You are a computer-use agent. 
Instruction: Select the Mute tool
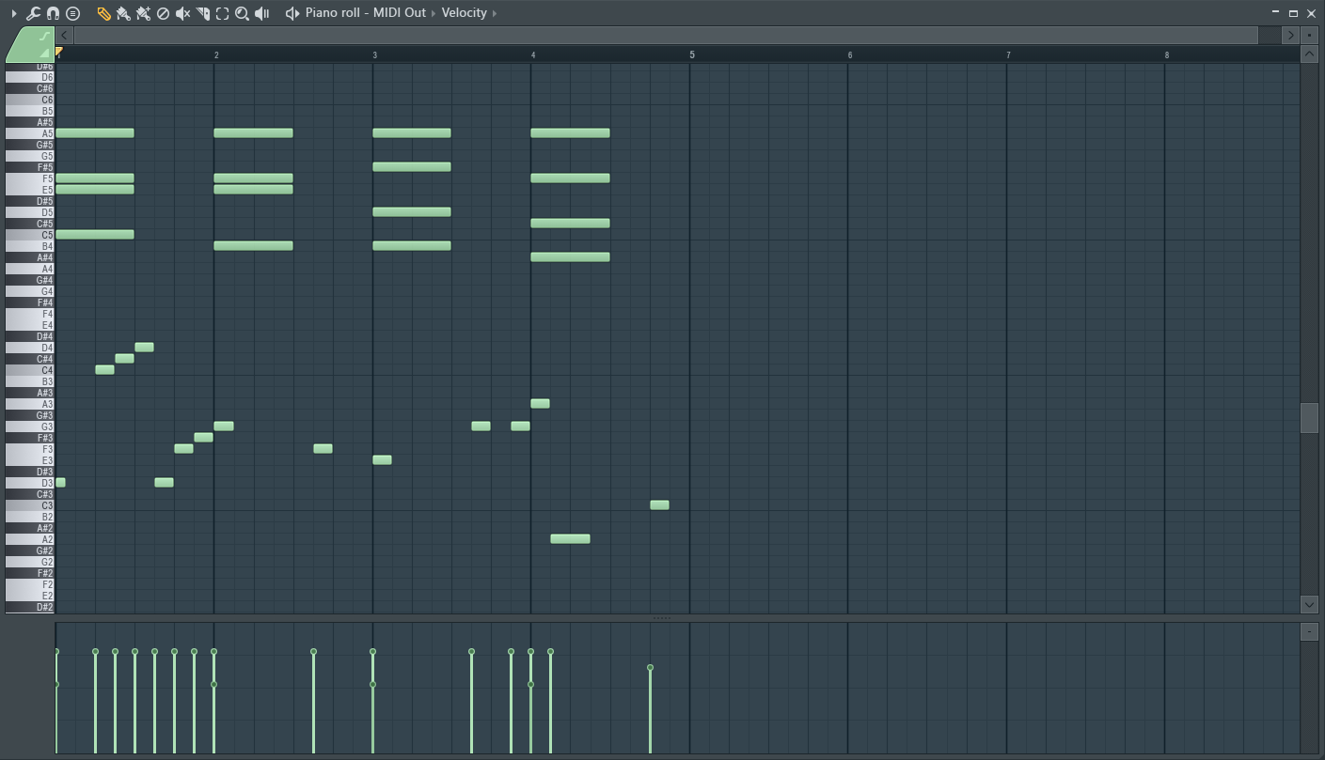(183, 13)
